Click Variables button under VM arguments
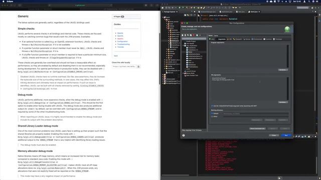Viewport: 321px width, 180px height. coord(283,102)
